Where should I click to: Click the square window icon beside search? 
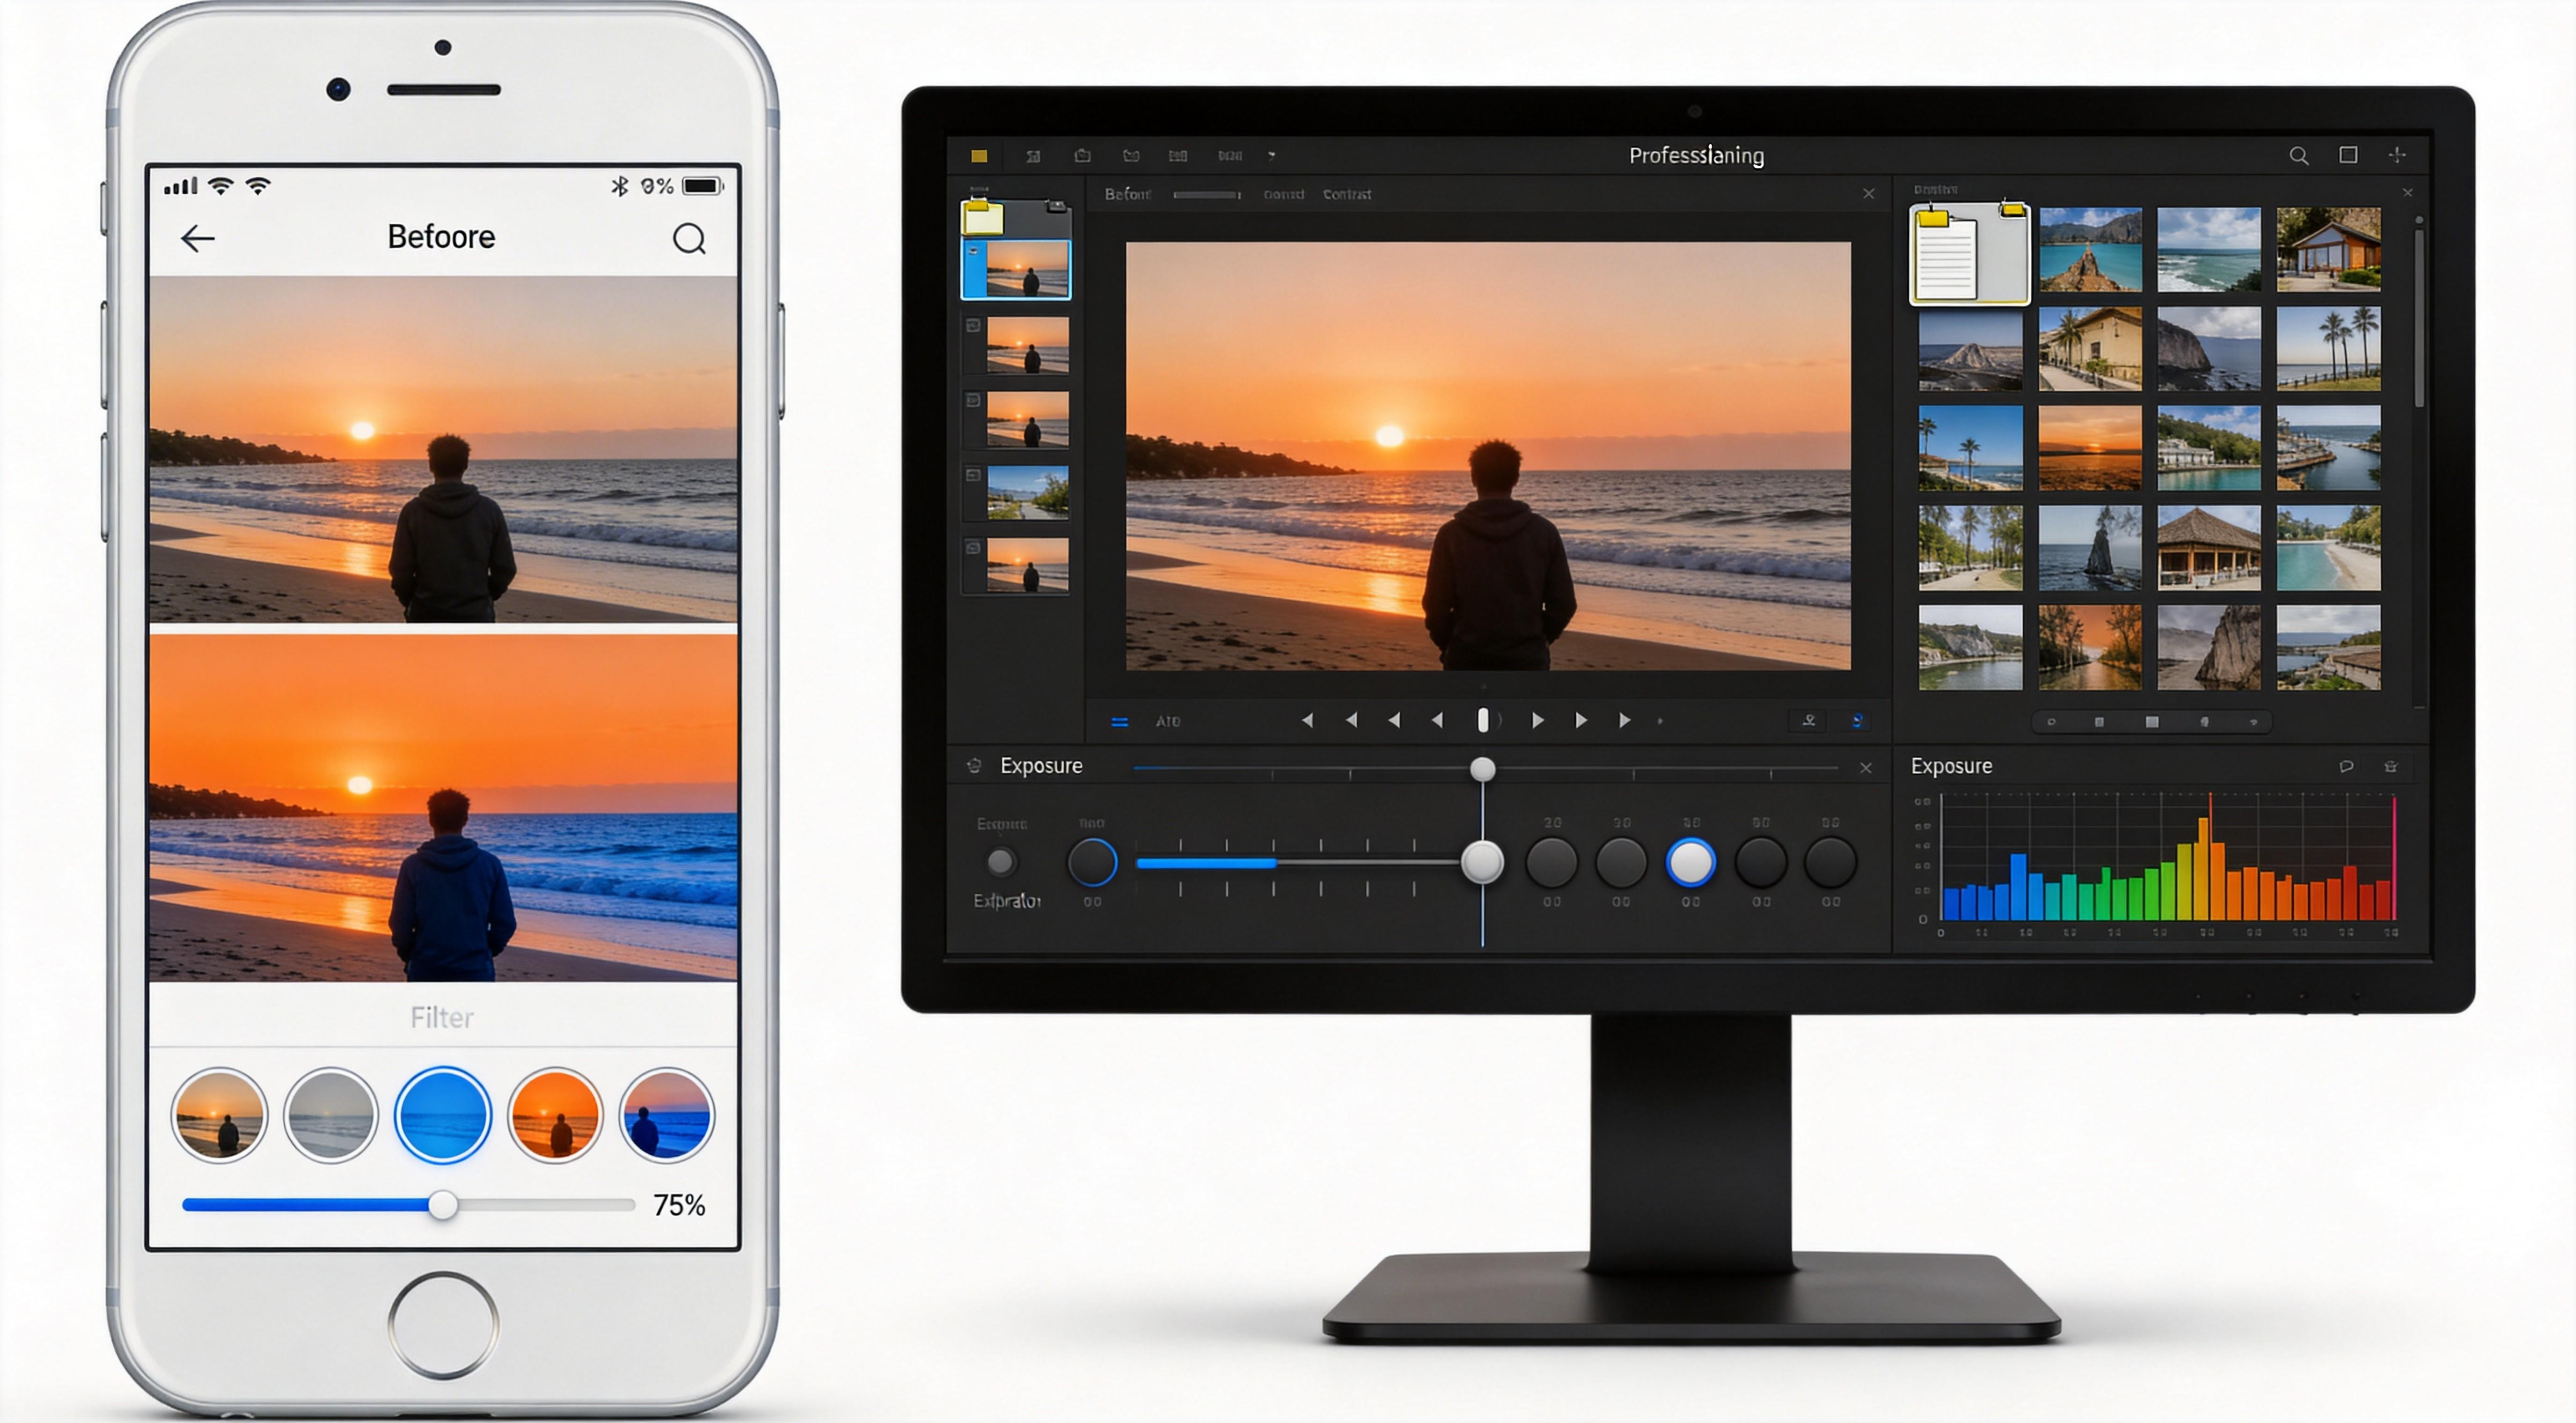pyautogui.click(x=2348, y=155)
